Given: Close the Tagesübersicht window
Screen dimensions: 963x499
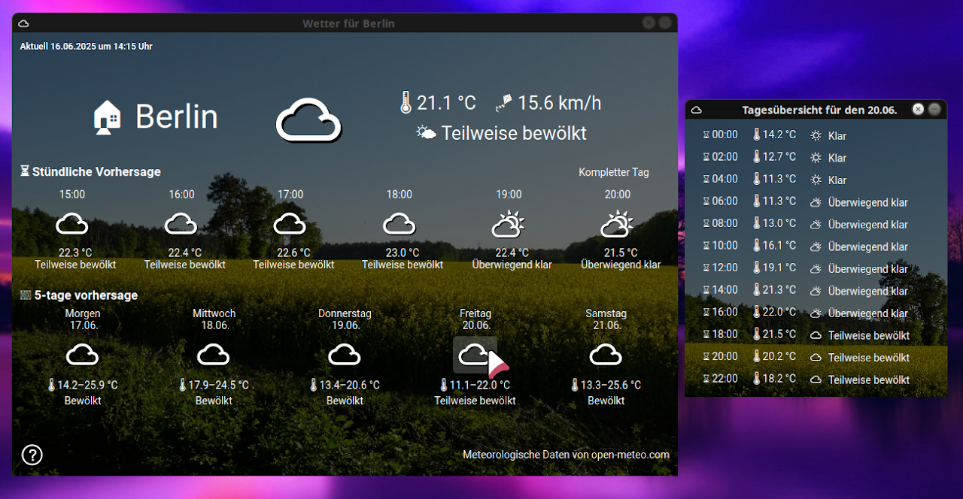Looking at the screenshot, I should point(918,110).
